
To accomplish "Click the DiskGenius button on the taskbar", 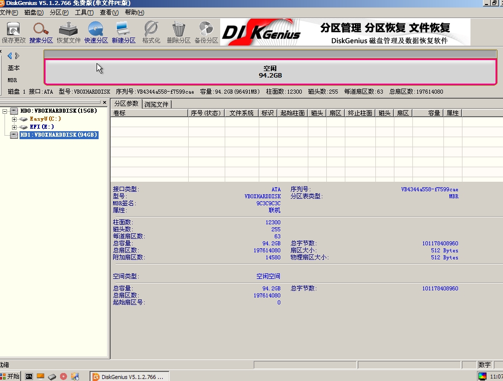I will pyautogui.click(x=129, y=375).
